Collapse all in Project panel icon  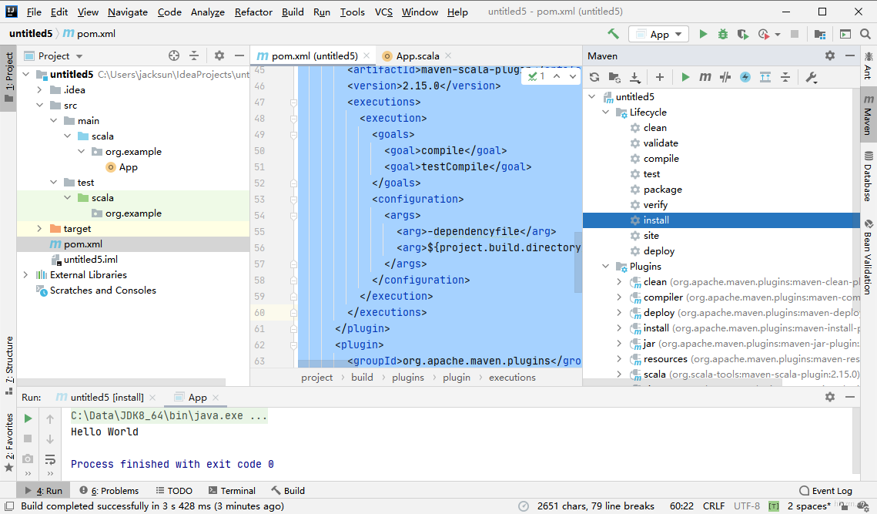coord(194,55)
